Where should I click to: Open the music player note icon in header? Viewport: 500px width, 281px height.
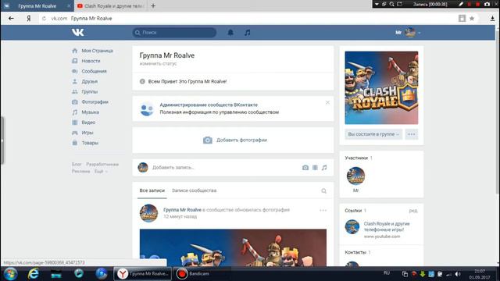pyautogui.click(x=248, y=33)
